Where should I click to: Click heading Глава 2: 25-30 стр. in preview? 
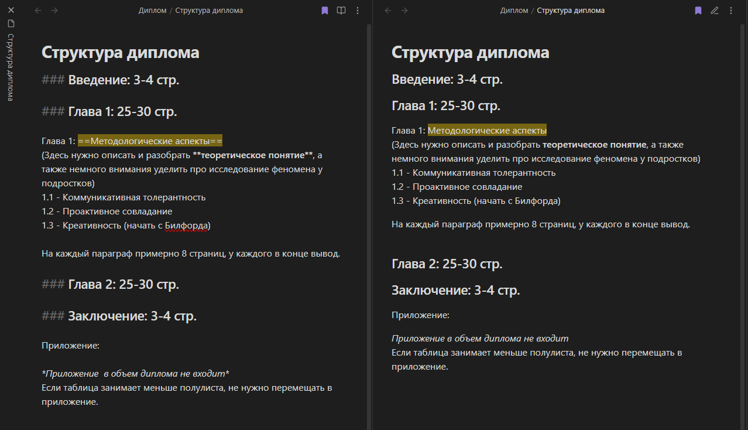(x=447, y=264)
